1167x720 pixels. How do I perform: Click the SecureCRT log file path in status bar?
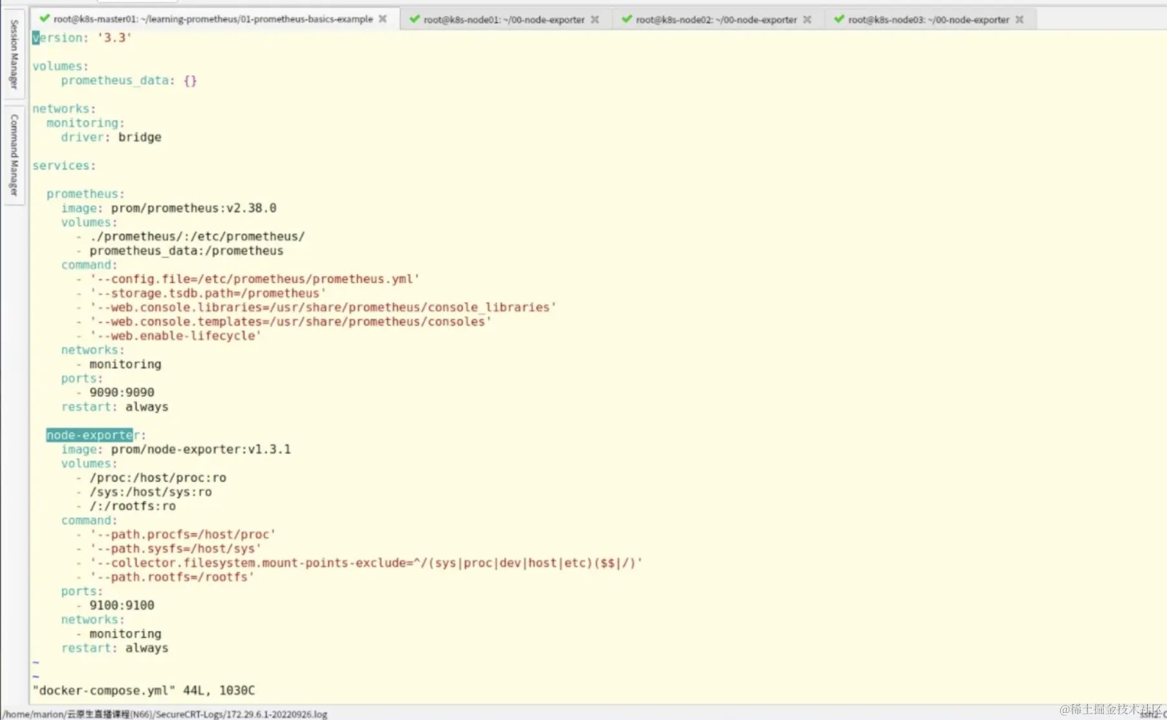pos(165,714)
